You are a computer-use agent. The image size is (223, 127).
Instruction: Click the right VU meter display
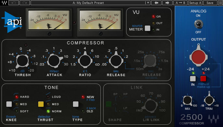[x=100, y=20]
